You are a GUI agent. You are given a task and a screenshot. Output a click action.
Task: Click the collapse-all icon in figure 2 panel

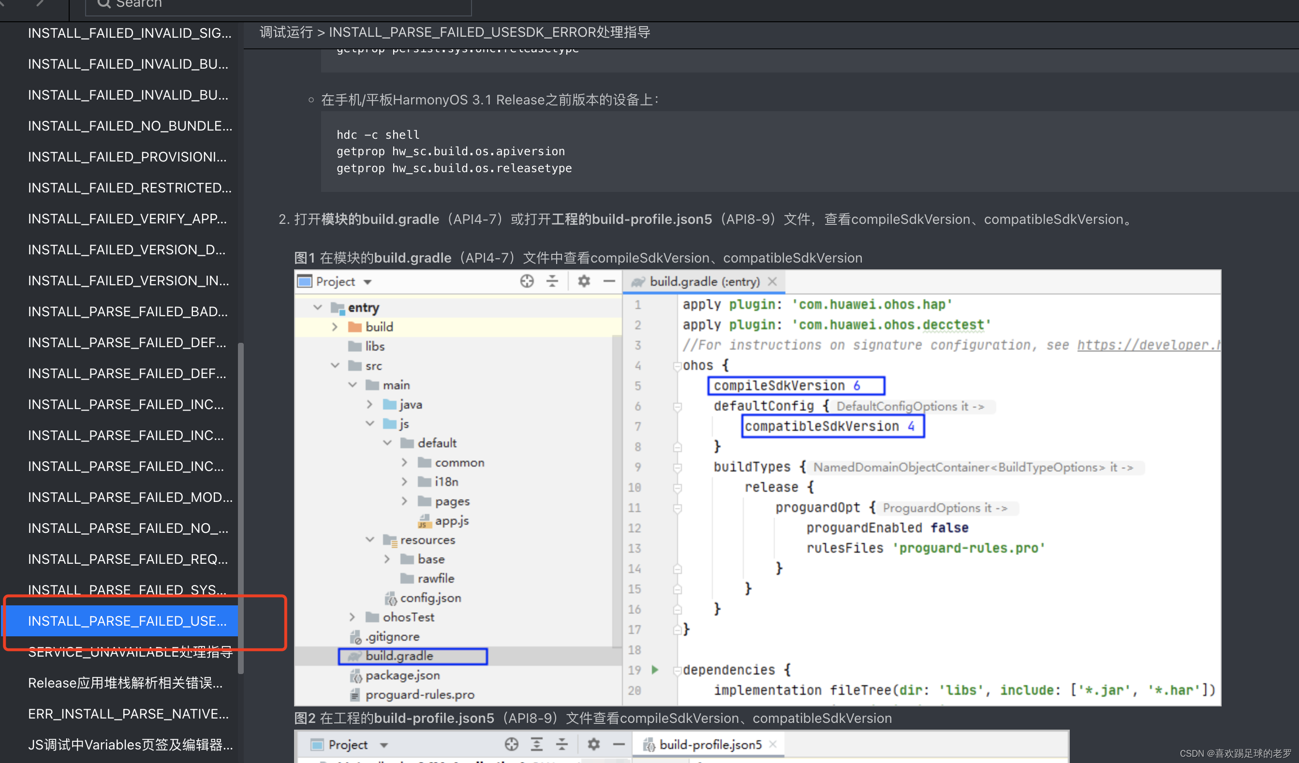tap(562, 744)
